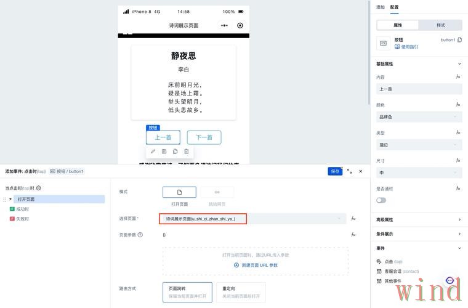Toggle the 是否通栏 switch

coord(381,200)
